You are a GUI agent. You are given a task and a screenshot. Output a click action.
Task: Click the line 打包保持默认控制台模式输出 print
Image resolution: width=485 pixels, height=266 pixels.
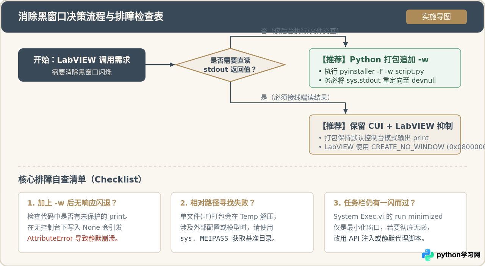(376, 138)
